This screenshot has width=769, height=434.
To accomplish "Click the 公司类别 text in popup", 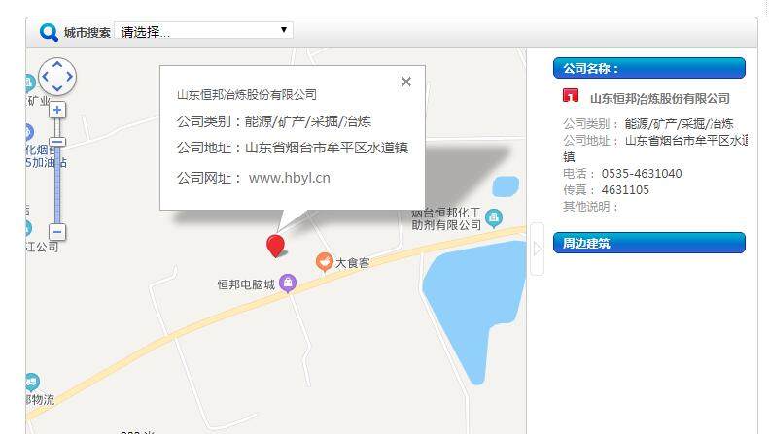I will pos(273,121).
